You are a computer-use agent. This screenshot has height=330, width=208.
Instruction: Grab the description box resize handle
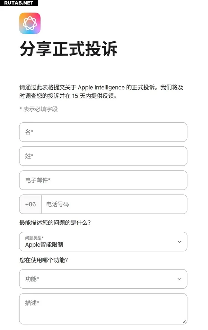(x=184, y=321)
